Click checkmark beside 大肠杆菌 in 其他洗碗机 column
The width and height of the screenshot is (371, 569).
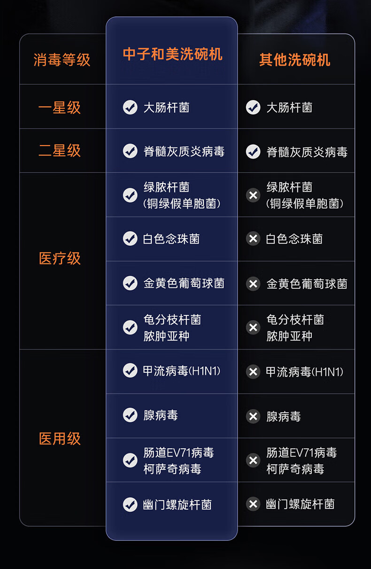(x=253, y=108)
